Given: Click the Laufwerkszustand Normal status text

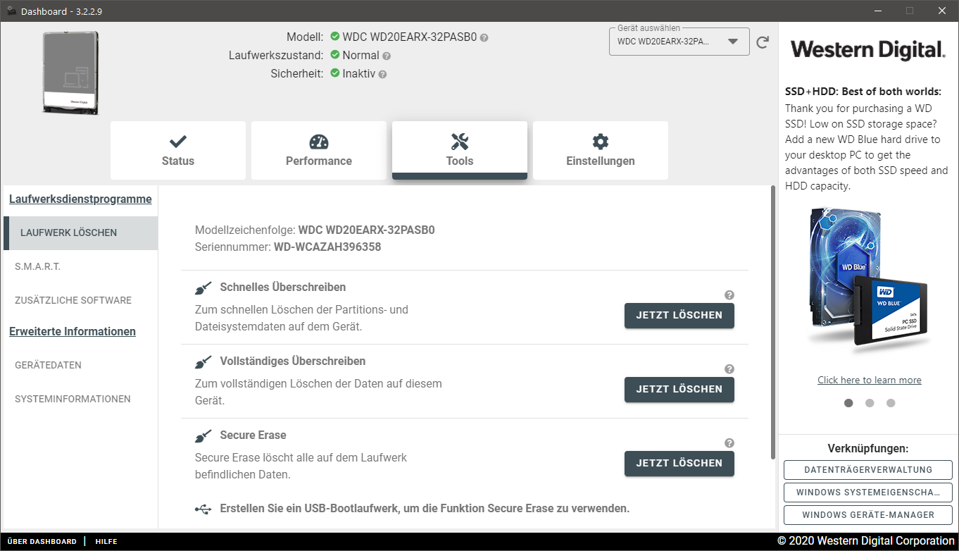Looking at the screenshot, I should click(x=361, y=56).
